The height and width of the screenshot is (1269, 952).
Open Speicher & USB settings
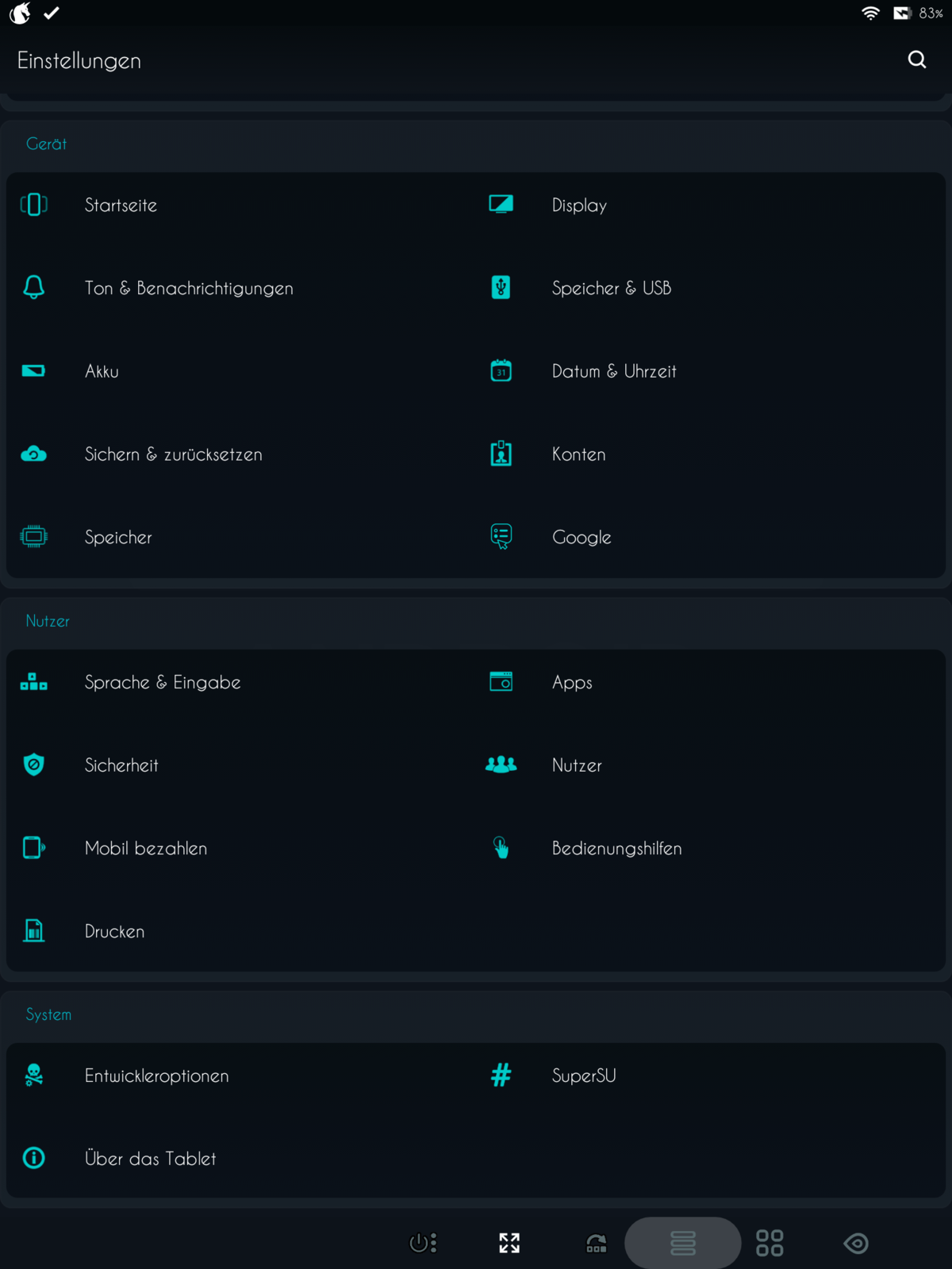(x=611, y=288)
